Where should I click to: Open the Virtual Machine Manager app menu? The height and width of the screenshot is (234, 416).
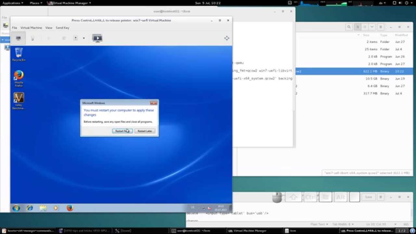69,3
